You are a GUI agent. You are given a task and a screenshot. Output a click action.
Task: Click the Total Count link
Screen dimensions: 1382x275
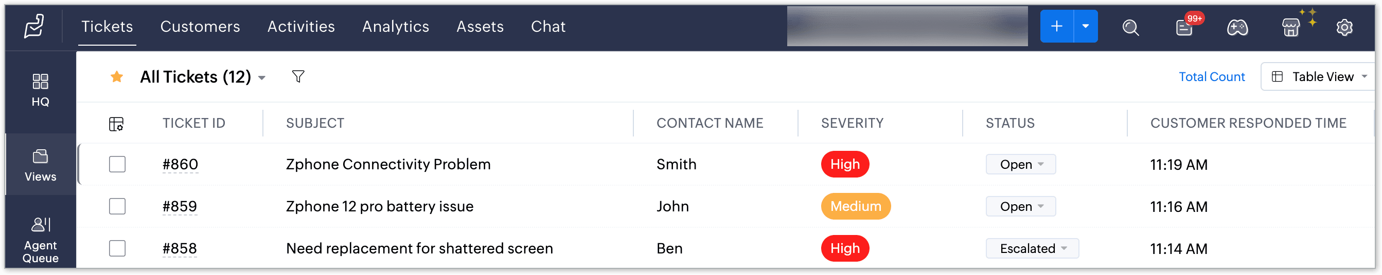coord(1211,76)
